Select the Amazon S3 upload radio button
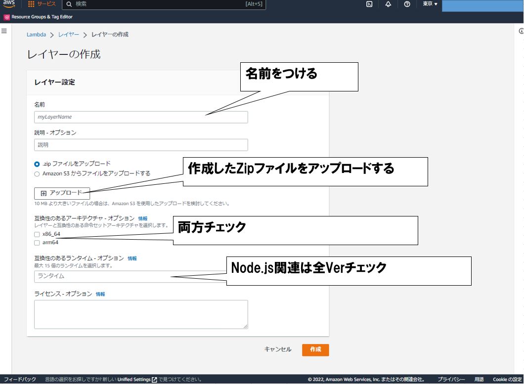 pyautogui.click(x=37, y=173)
